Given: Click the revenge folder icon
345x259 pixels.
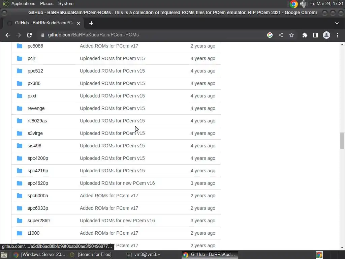Looking at the screenshot, I should point(20,108).
